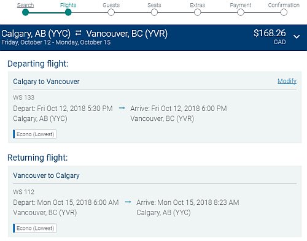This screenshot has height=241, width=307.
Task: Click the returning flight arrow icon
Action: pyautogui.click(x=128, y=202)
